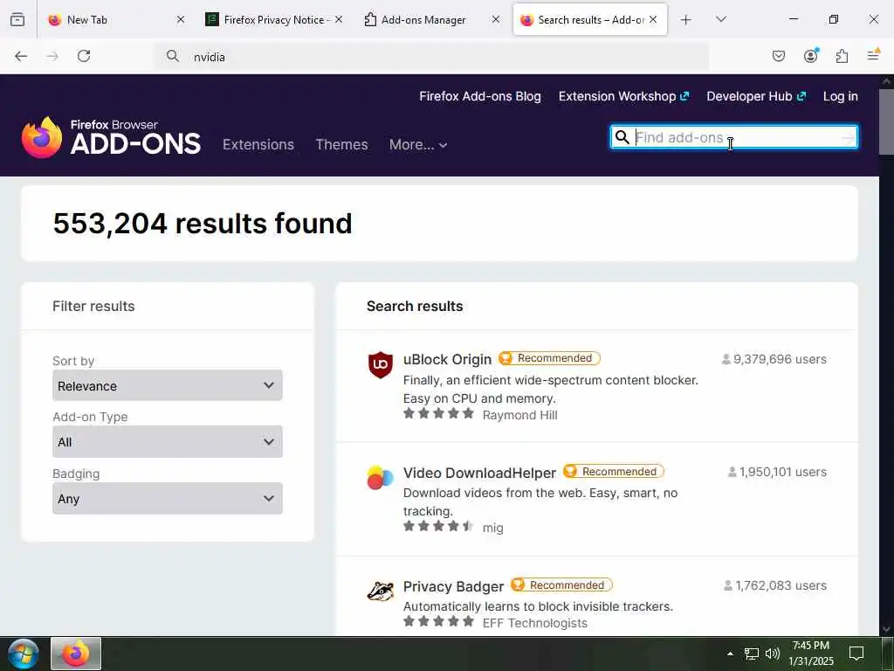The height and width of the screenshot is (671, 894).
Task: Click author name EFF Technologists
Action: (x=535, y=623)
